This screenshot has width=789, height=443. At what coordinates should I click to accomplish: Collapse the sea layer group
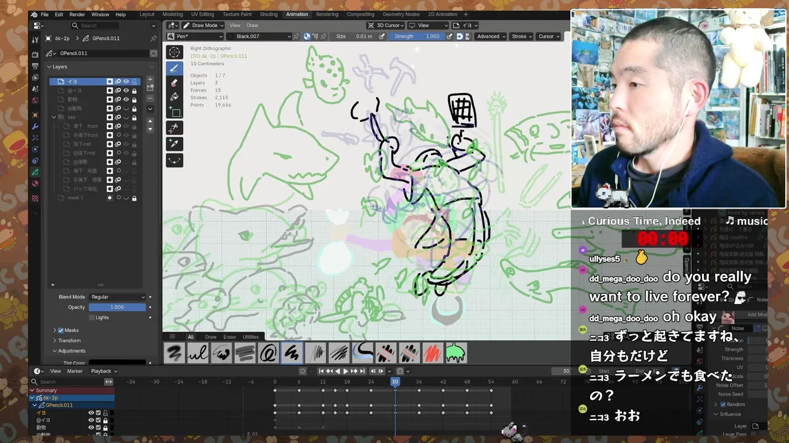(54, 117)
